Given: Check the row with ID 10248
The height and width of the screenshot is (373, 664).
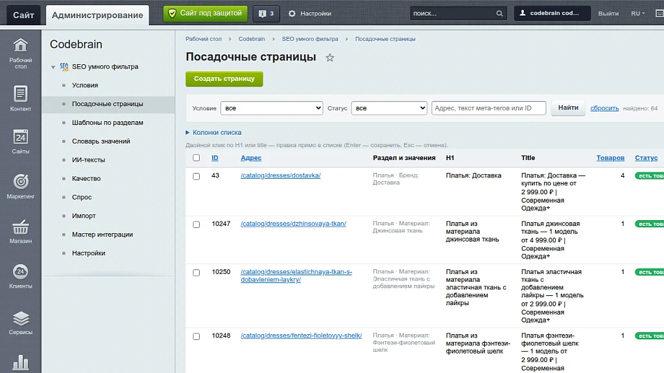Looking at the screenshot, I should pos(196,336).
